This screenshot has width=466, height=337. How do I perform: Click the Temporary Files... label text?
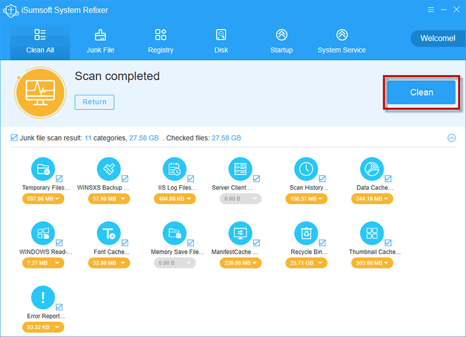46,187
